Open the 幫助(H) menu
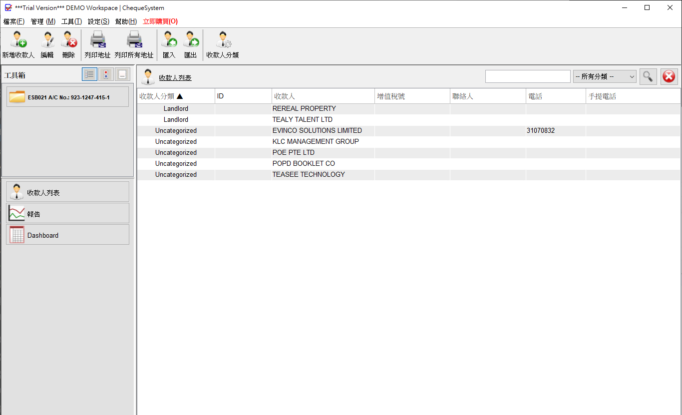 (x=126, y=21)
